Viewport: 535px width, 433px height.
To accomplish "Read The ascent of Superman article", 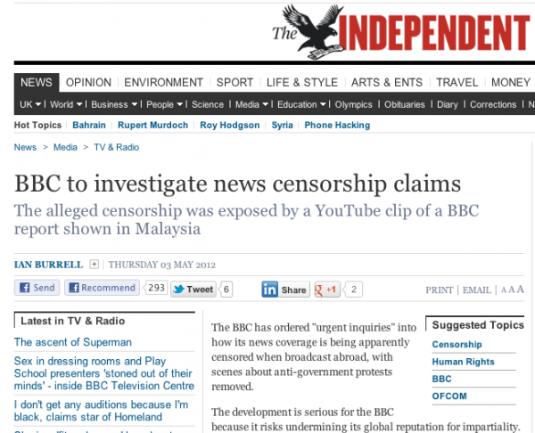I will point(73,342).
